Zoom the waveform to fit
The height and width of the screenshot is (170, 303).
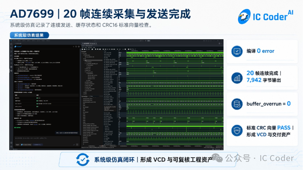[x=100, y=49]
